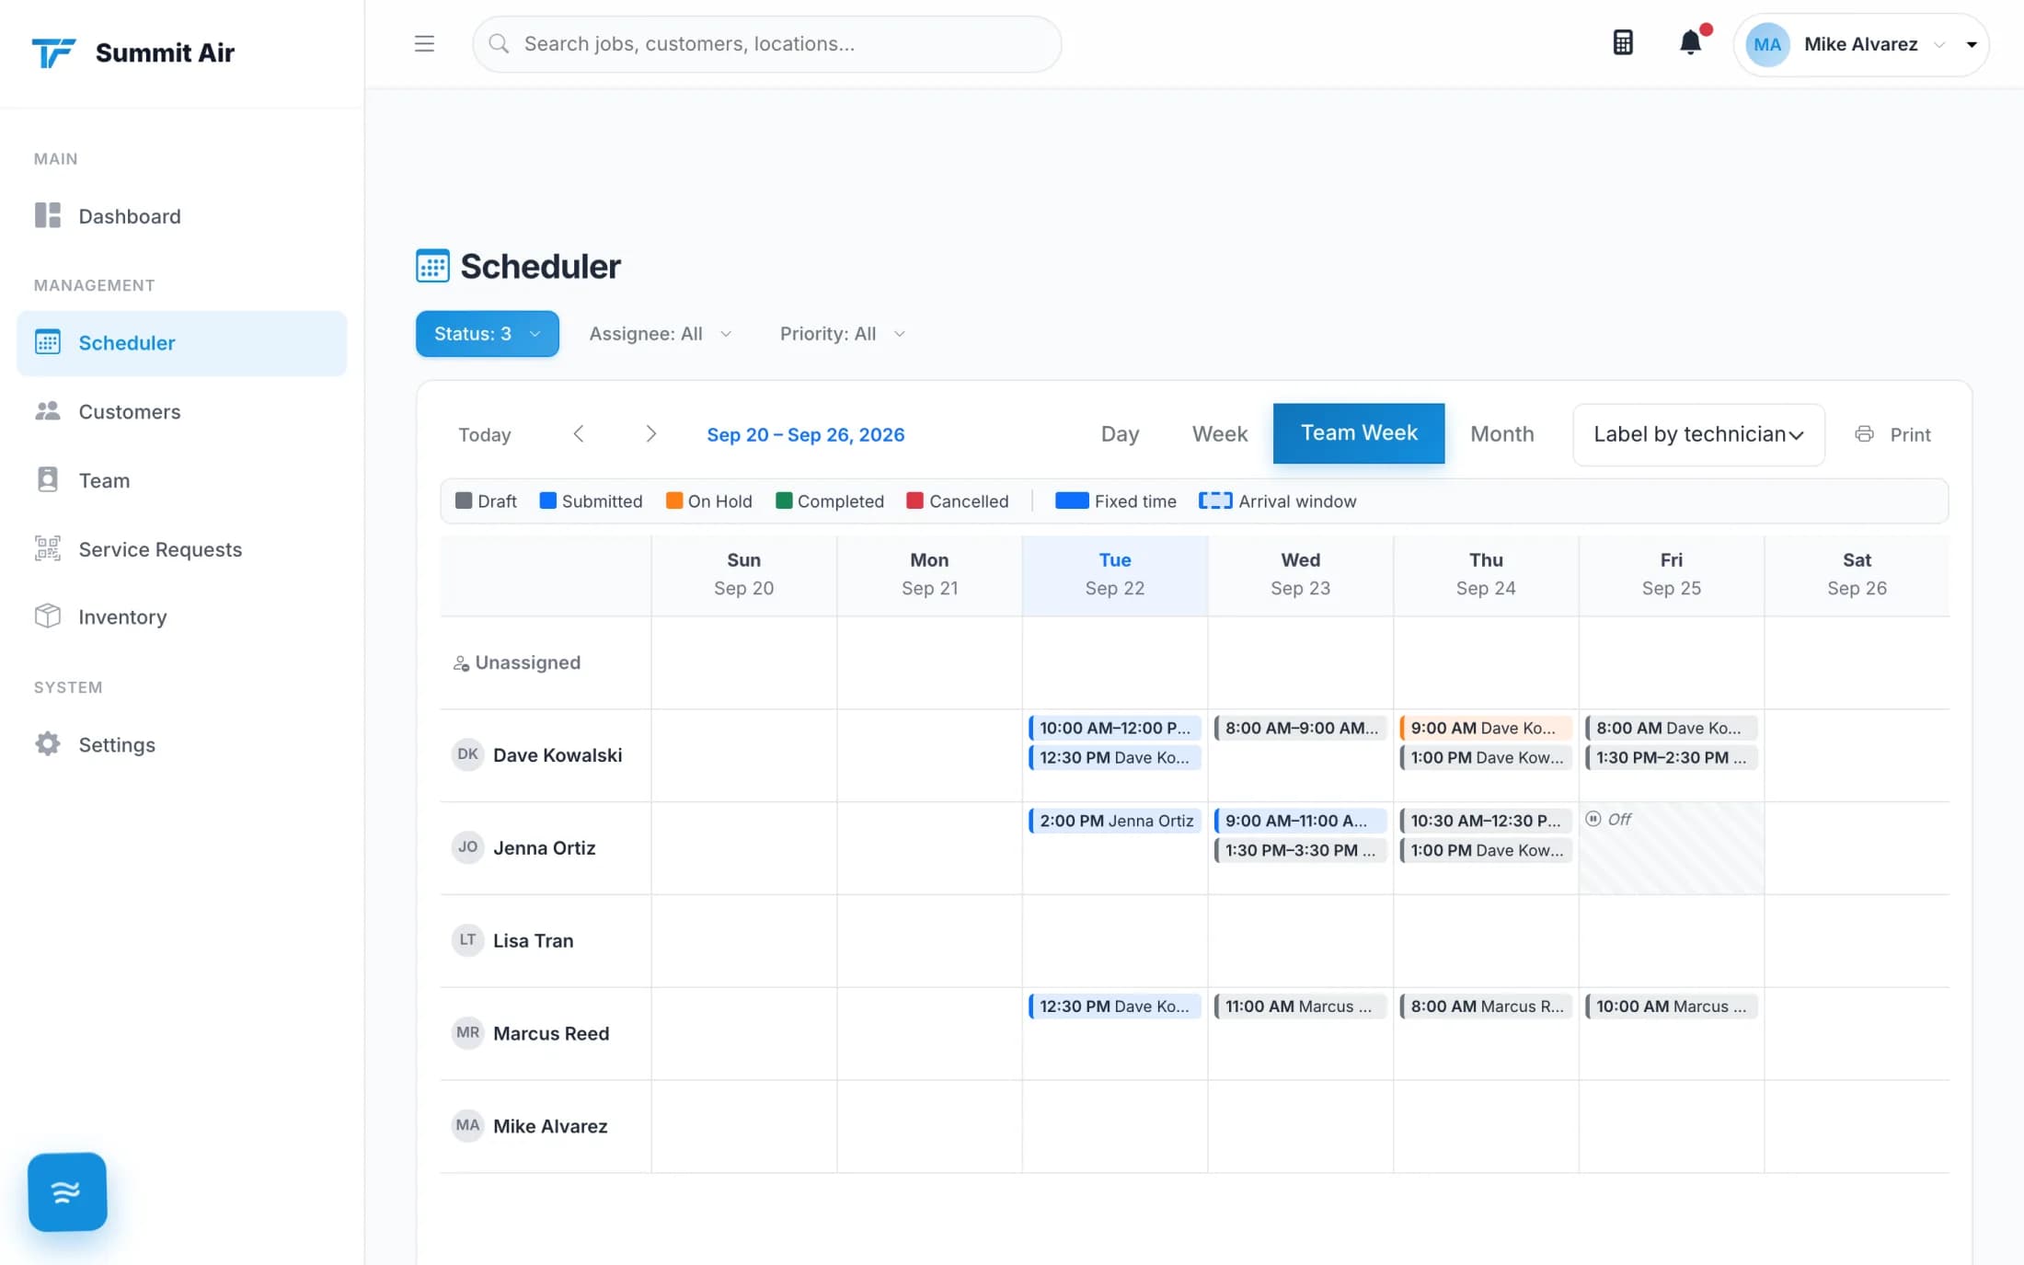Click the Print printer icon

click(1864, 434)
